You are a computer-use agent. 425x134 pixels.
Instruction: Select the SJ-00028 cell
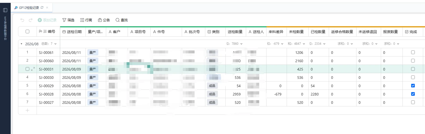point(48,94)
